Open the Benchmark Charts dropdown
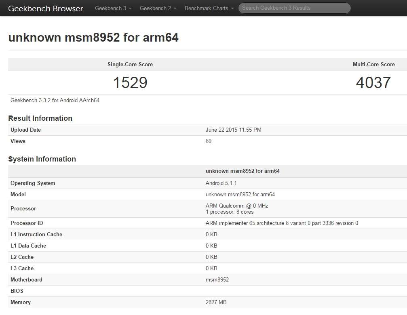Screen dimensions: 407x315 [209, 8]
